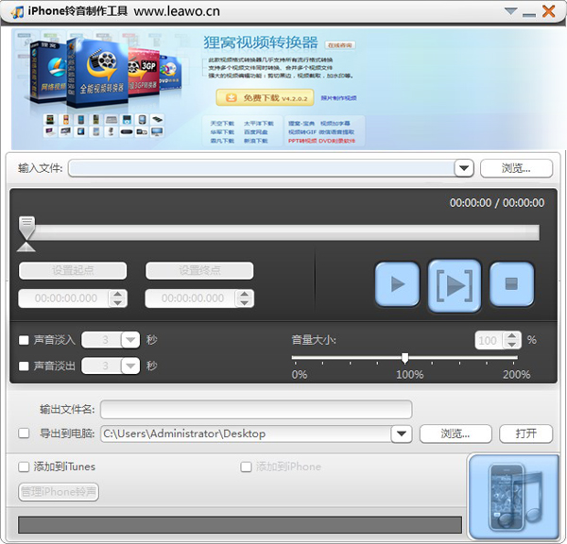Viewport: 567px width, 544px height.
Task: Click the 网络视频 product box on left
Action: (x=49, y=72)
